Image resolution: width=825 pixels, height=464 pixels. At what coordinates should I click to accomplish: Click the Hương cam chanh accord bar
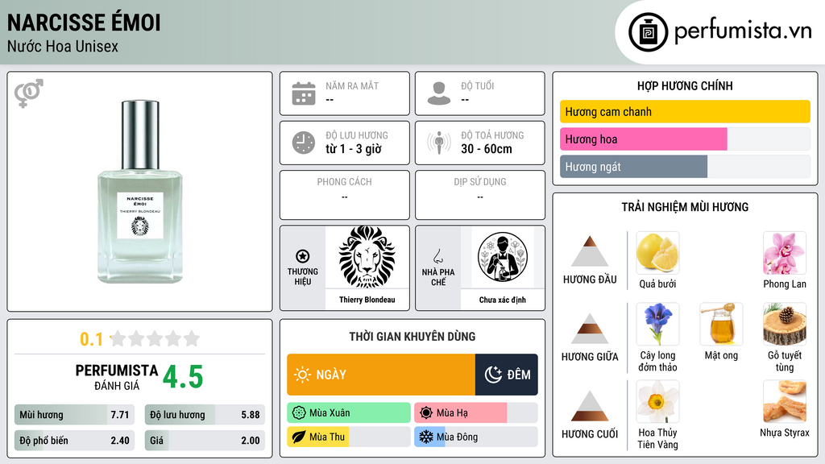[685, 111]
